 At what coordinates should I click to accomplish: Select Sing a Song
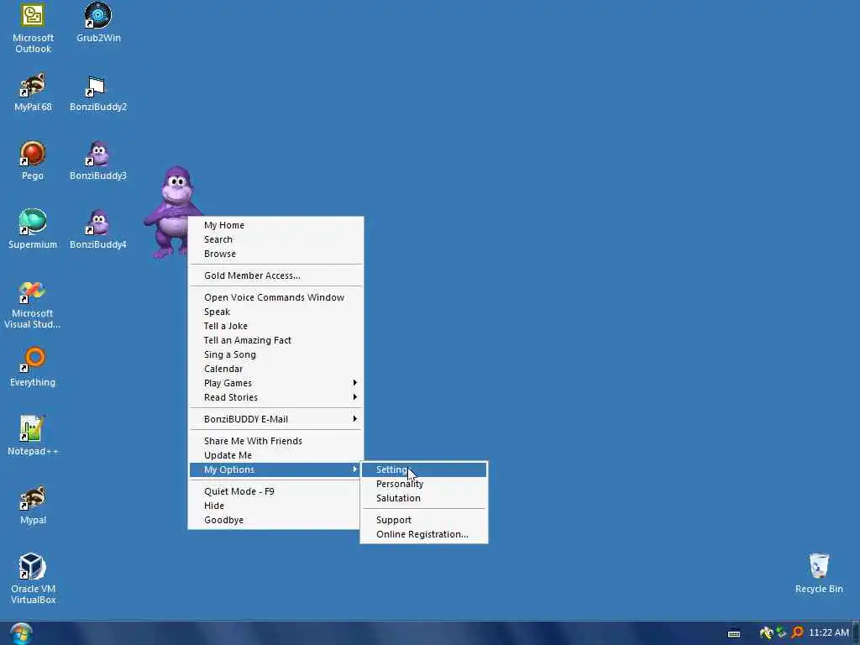tap(275, 354)
